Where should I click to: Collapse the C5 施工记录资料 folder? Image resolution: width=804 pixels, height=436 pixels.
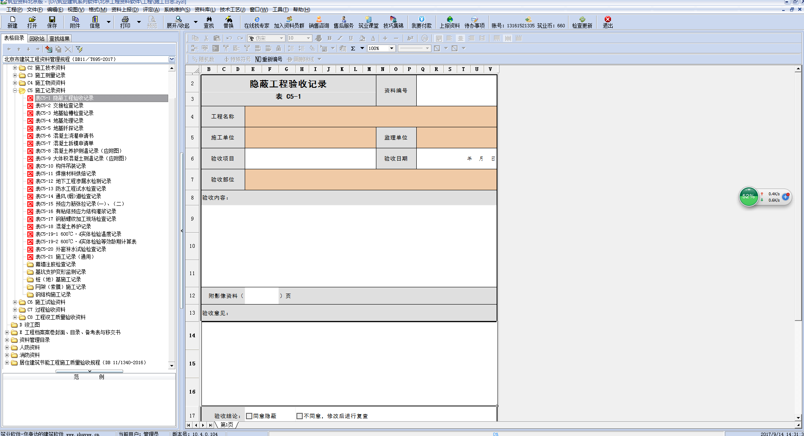[x=15, y=90]
